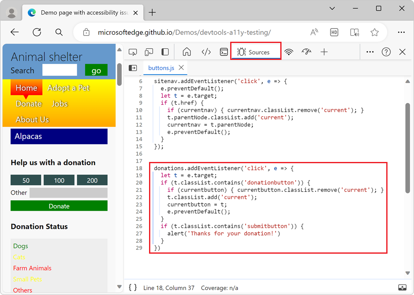Open the Performance panel

click(x=306, y=52)
